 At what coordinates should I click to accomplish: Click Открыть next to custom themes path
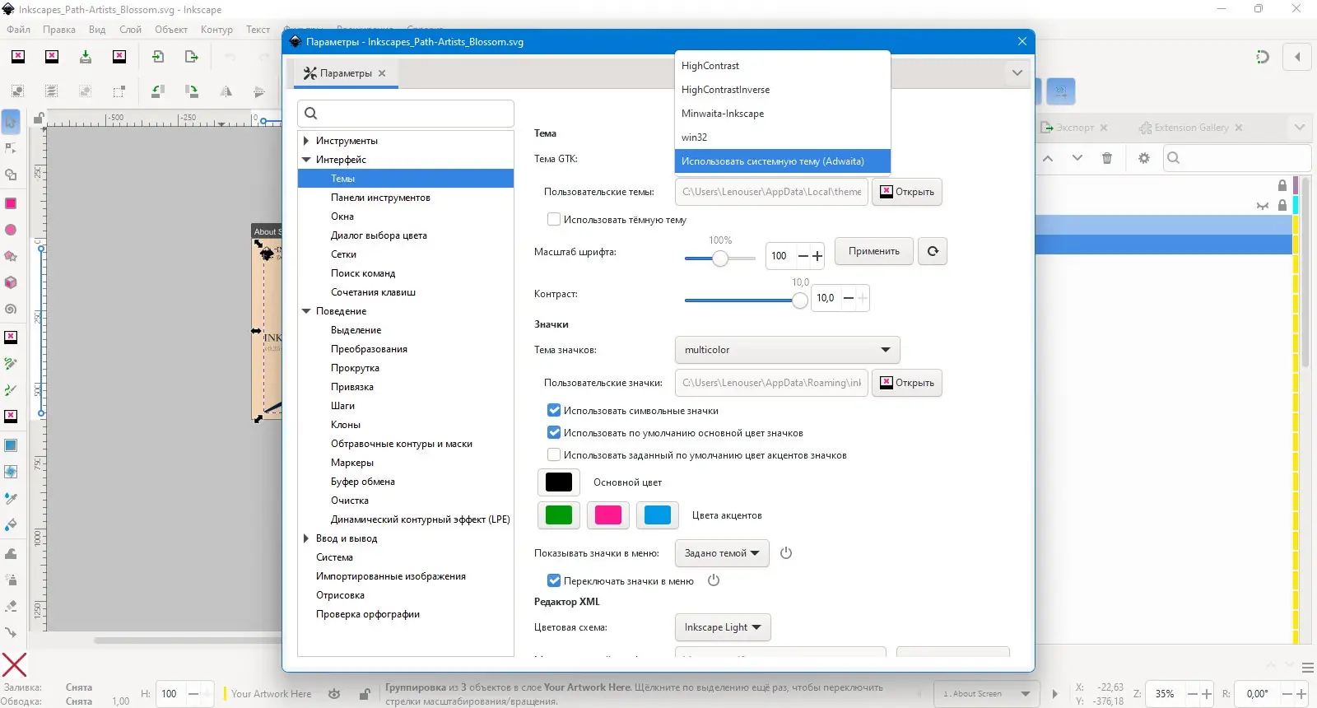(x=907, y=192)
